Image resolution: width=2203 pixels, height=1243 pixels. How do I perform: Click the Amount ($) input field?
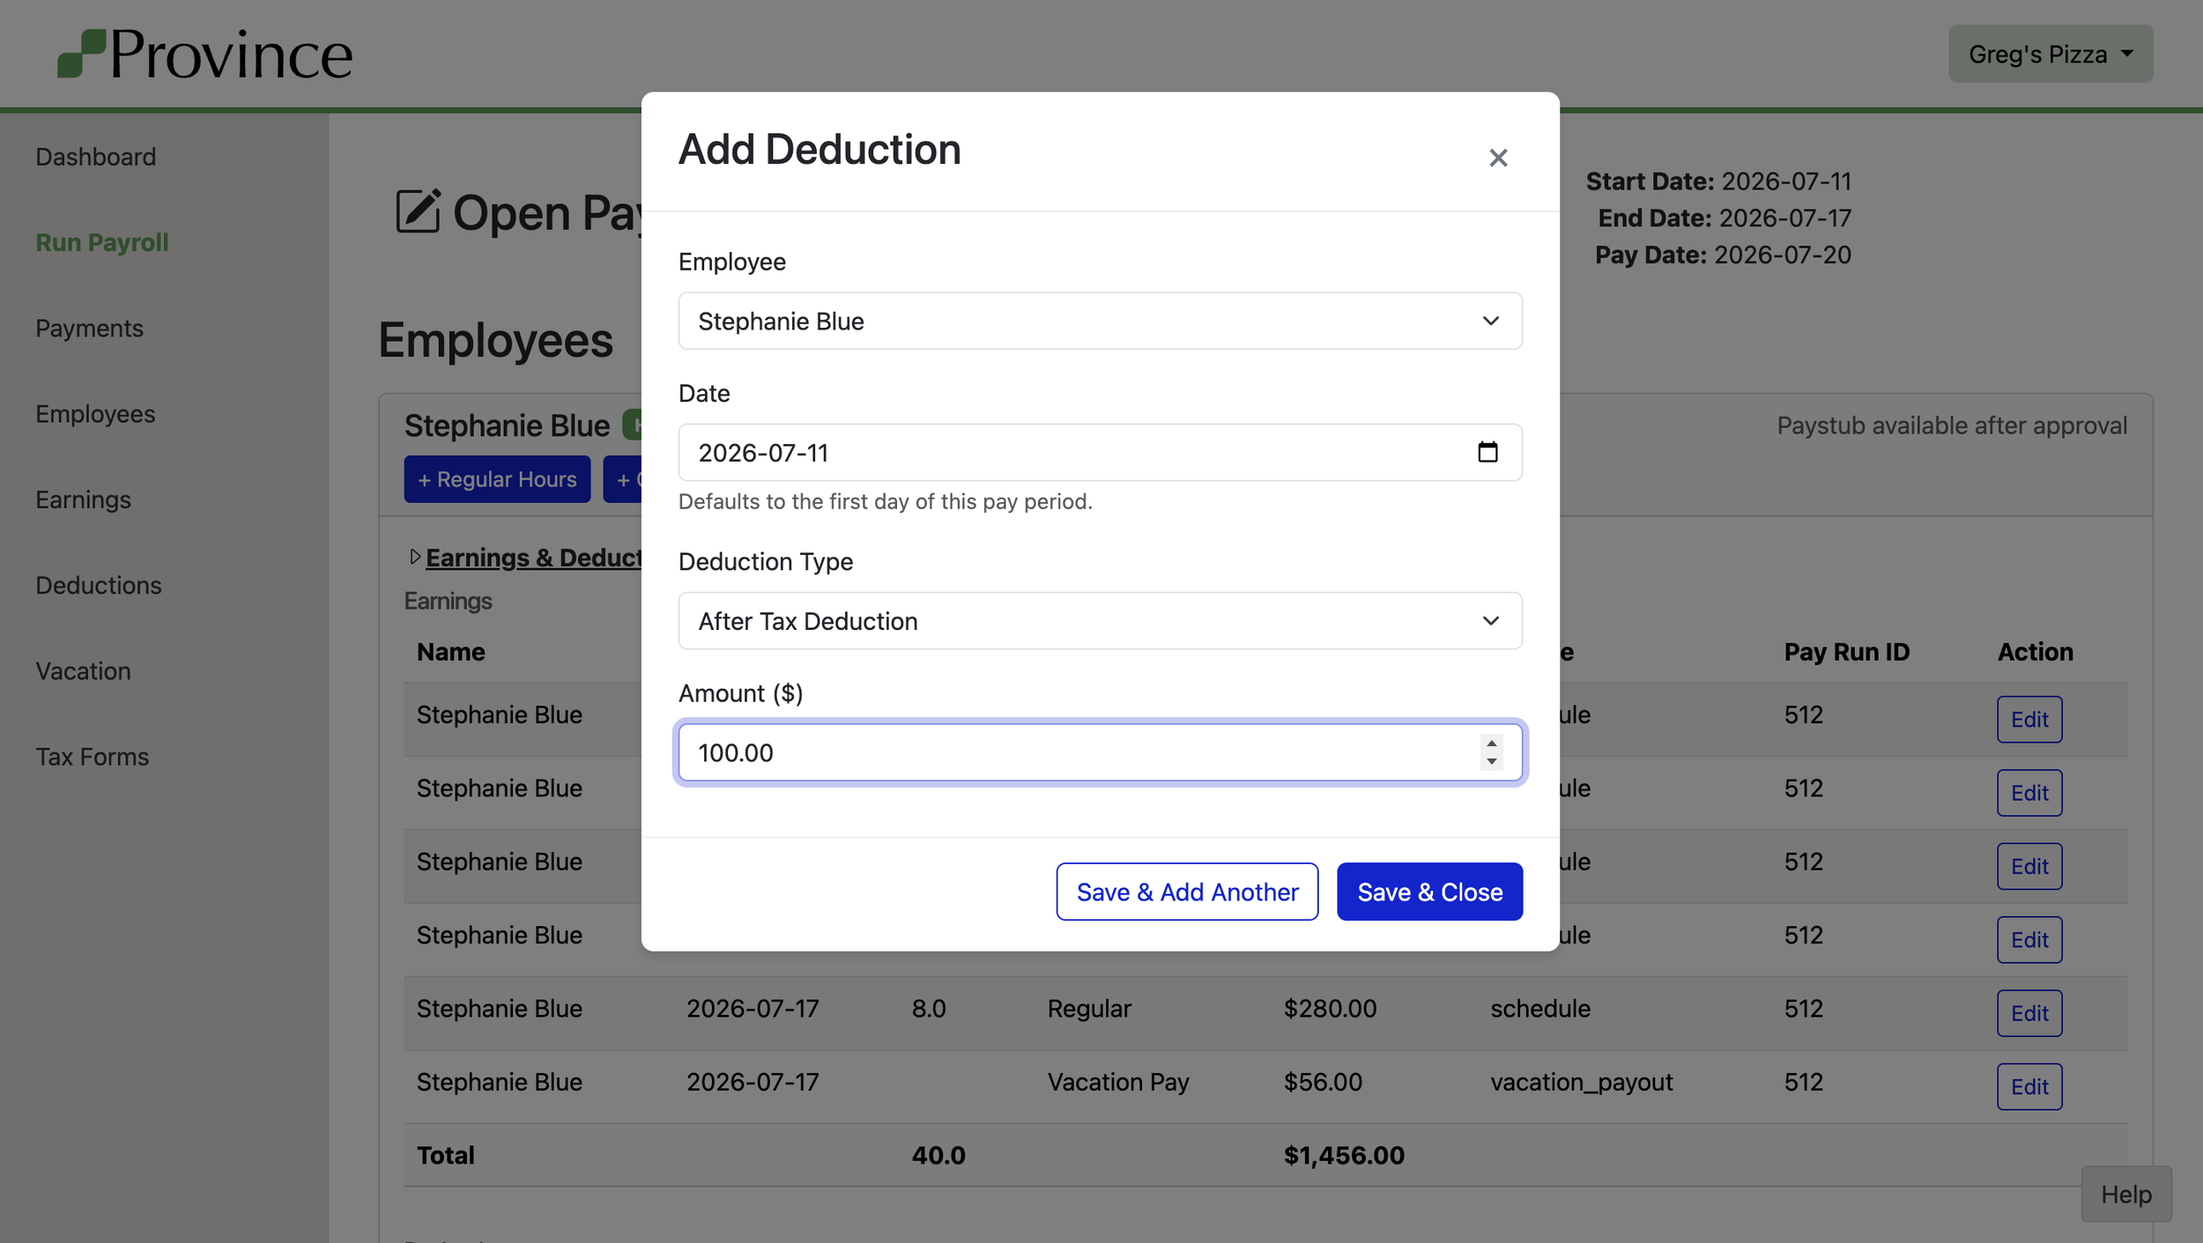coord(1100,752)
